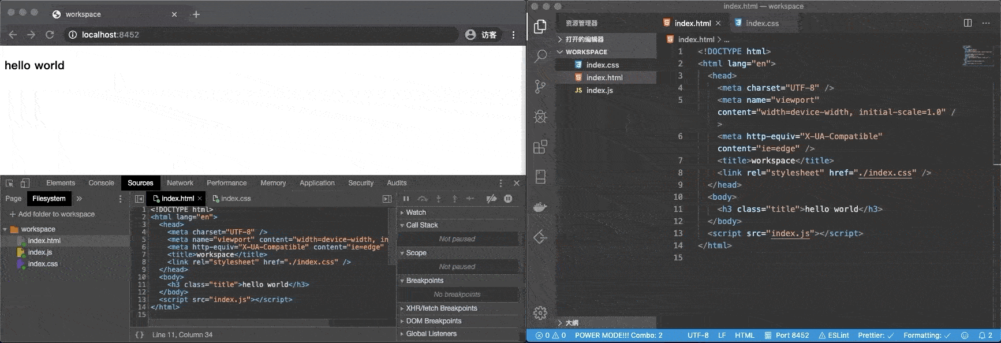
Task: Click ESLint status bar item
Action: (x=834, y=335)
